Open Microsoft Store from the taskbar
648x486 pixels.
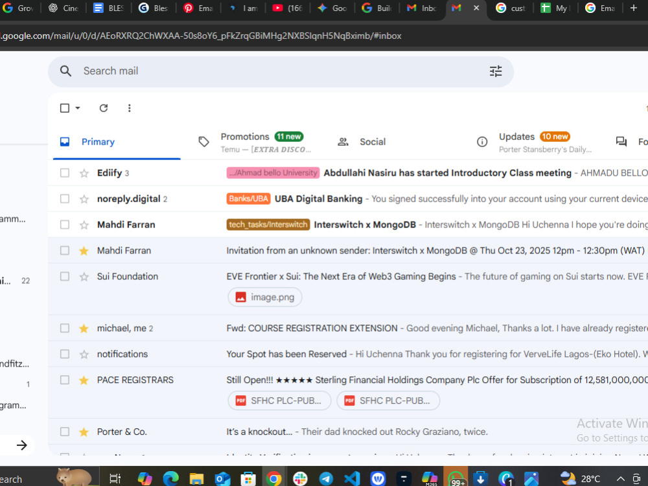248,479
